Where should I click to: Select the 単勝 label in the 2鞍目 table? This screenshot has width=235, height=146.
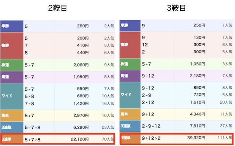click(5, 26)
